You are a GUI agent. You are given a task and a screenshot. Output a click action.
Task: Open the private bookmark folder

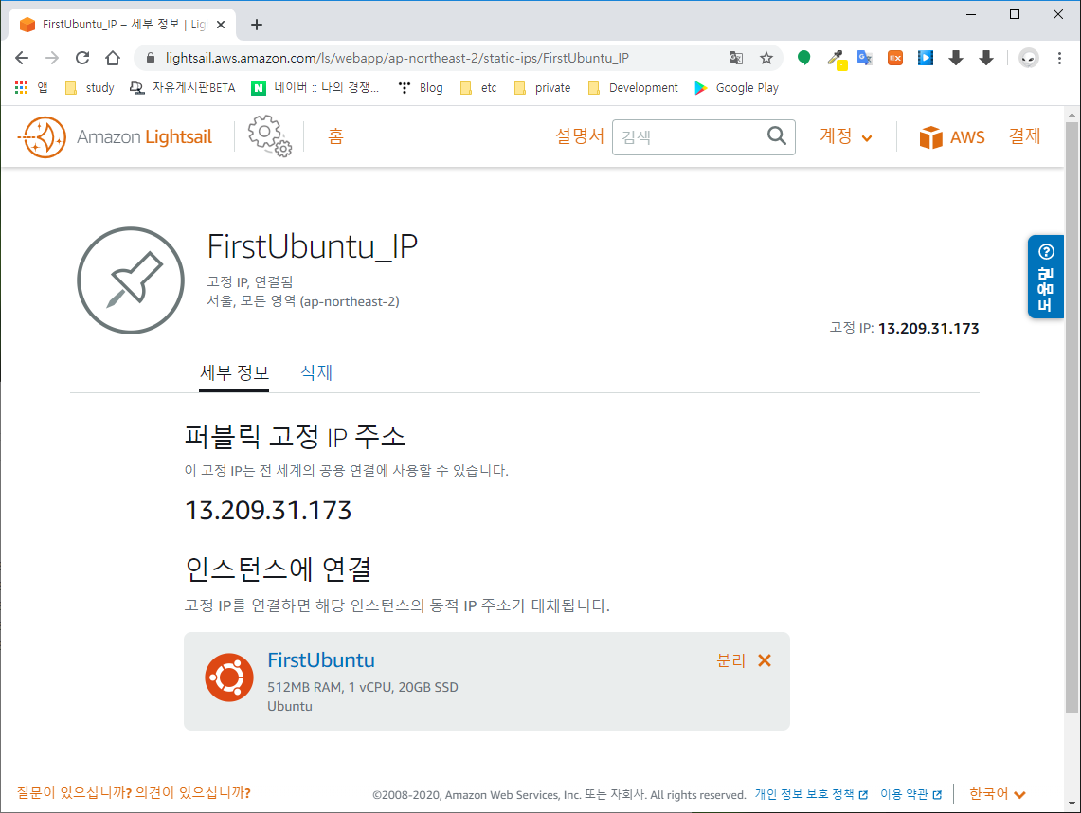pyautogui.click(x=543, y=87)
